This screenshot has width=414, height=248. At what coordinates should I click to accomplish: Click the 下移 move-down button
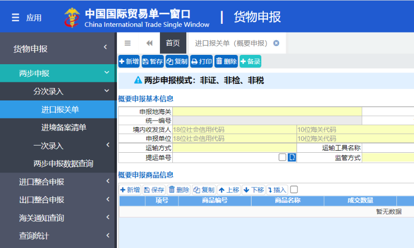click(254, 189)
